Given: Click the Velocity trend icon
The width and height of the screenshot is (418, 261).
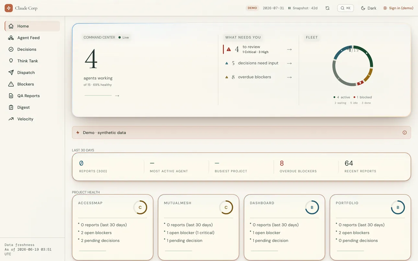Looking at the screenshot, I should (x=11, y=119).
